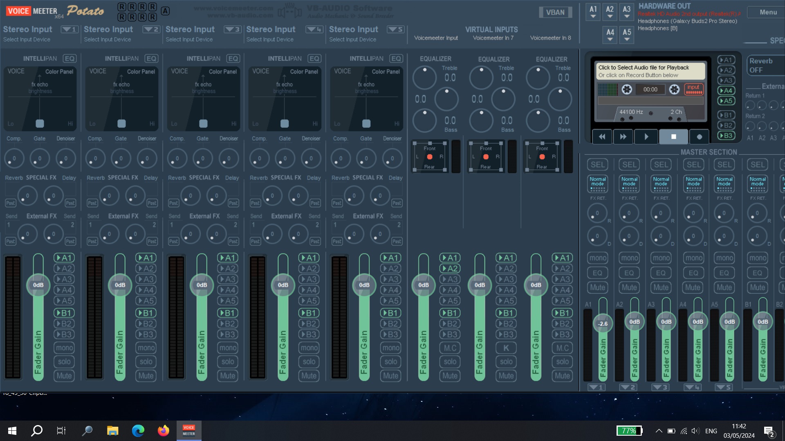Toggle recorder routing to A4
This screenshot has height=441, width=785.
[726, 91]
